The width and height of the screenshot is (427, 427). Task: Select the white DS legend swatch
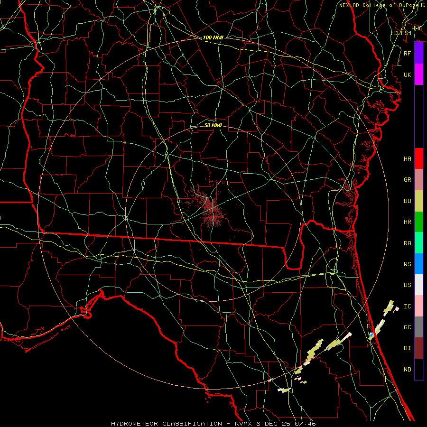pos(419,285)
